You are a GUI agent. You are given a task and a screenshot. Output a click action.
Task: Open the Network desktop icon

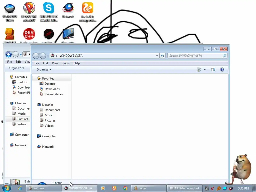[x=68, y=10]
